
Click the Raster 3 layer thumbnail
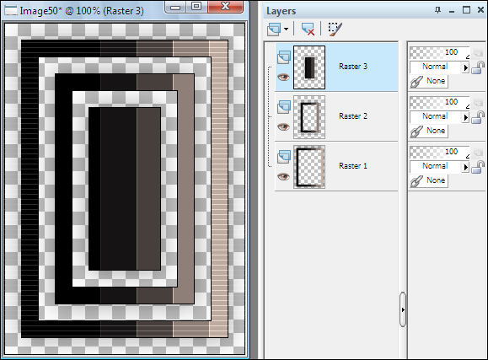309,67
